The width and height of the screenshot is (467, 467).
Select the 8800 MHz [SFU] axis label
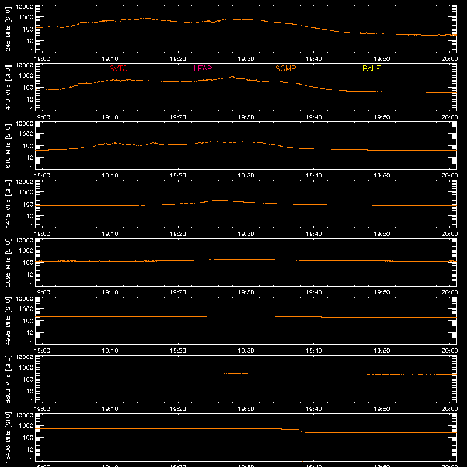coord(8,379)
